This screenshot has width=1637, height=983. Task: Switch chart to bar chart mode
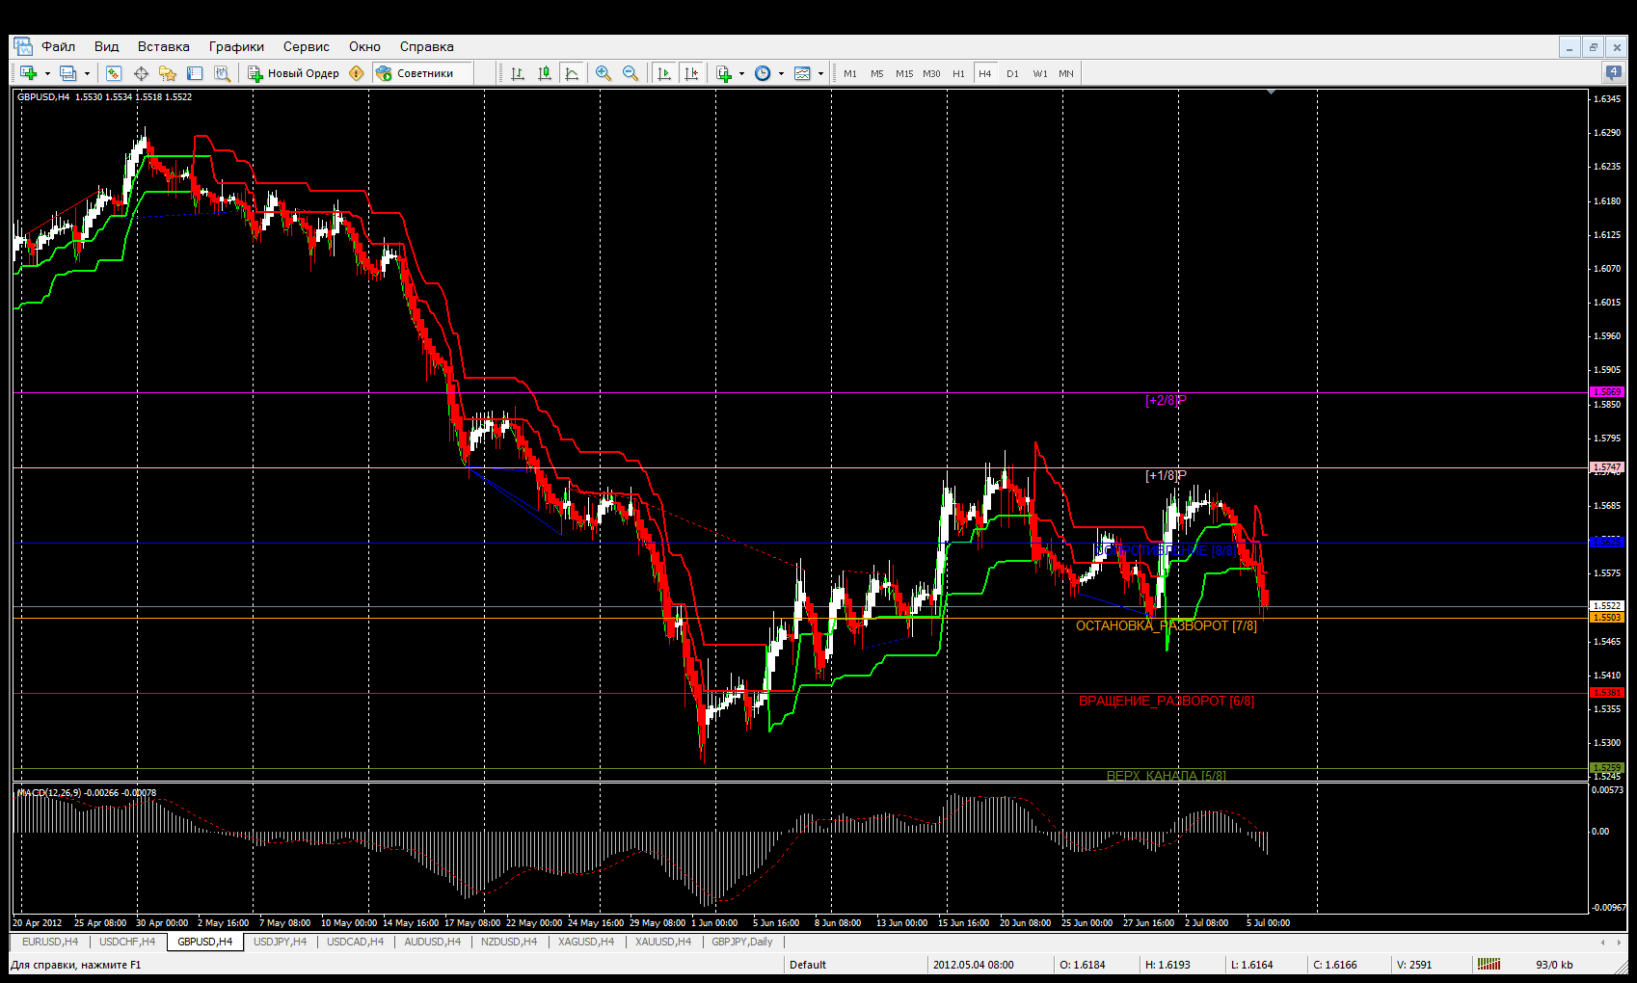pos(518,73)
